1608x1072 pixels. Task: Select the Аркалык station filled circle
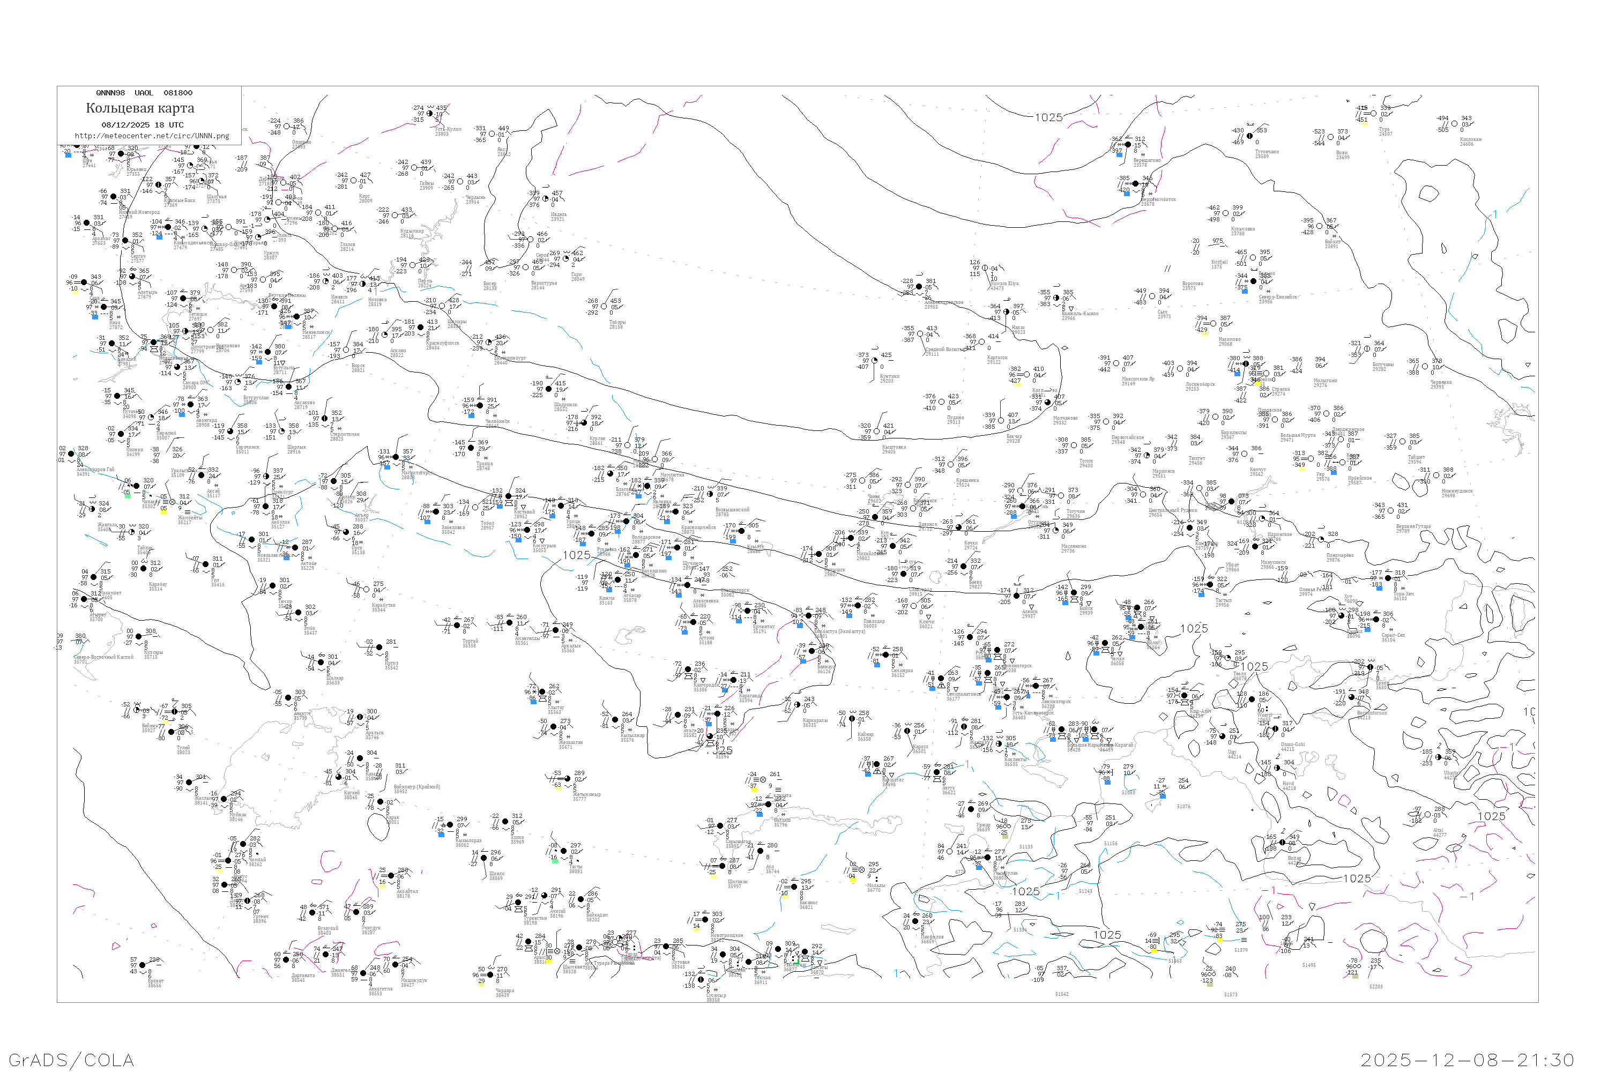coord(556,630)
